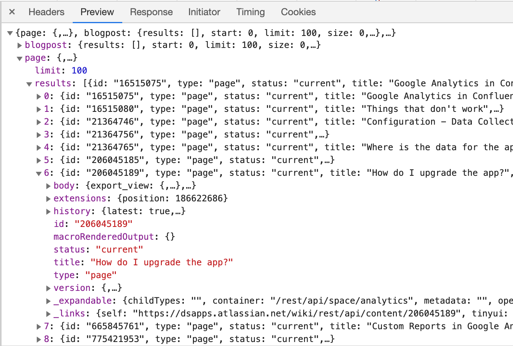Viewport: 513px width, 346px height.
Task: Expand the history node
Action: tap(48, 211)
